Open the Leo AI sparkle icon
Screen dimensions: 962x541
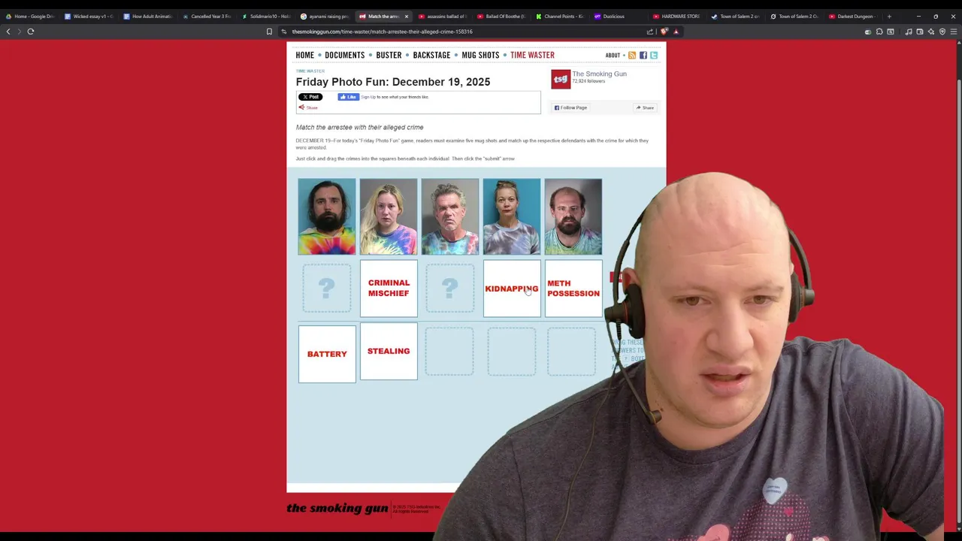click(931, 32)
